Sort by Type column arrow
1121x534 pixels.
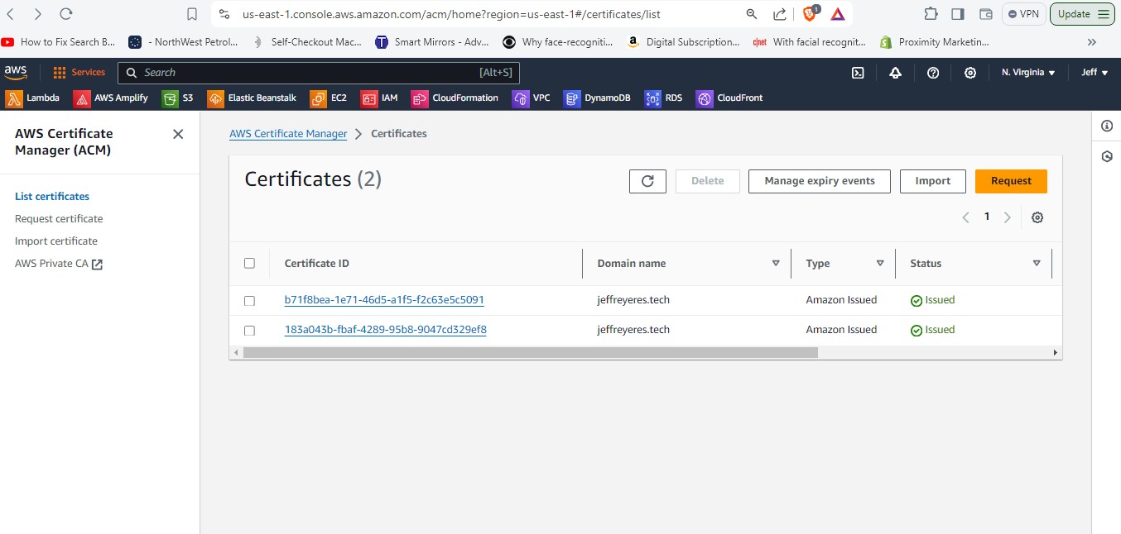[880, 264]
